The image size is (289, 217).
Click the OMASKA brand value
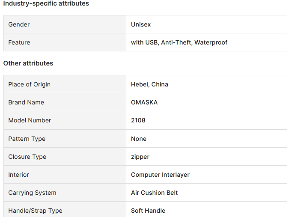[x=144, y=102]
